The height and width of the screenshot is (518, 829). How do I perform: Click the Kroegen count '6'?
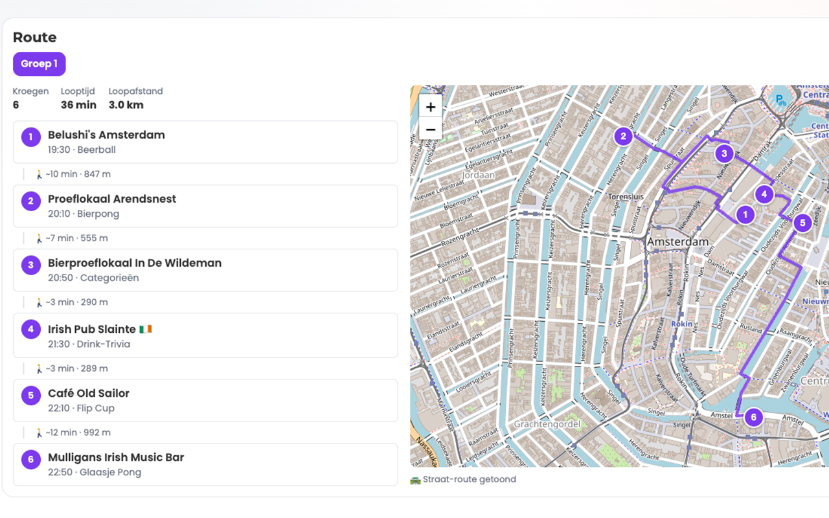point(16,105)
